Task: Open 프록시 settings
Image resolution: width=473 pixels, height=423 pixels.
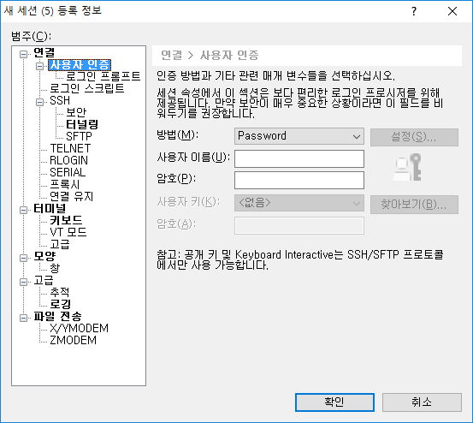Action: click(65, 184)
